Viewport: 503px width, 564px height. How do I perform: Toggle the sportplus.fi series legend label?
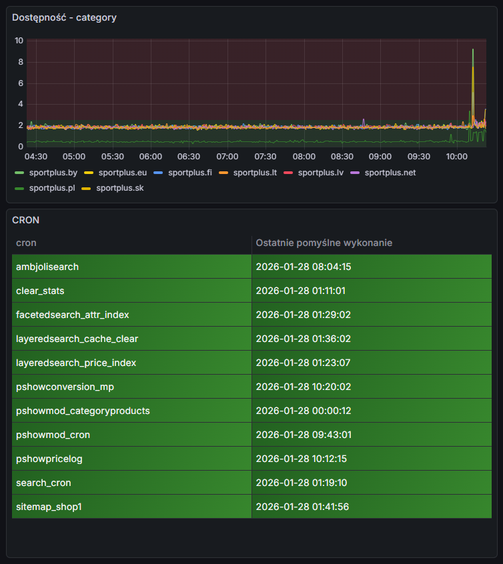coord(189,173)
